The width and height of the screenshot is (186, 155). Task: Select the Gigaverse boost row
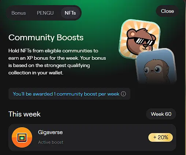92,137
